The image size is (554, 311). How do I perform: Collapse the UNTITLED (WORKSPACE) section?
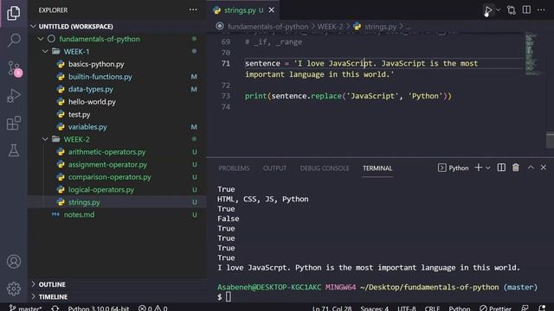33,27
